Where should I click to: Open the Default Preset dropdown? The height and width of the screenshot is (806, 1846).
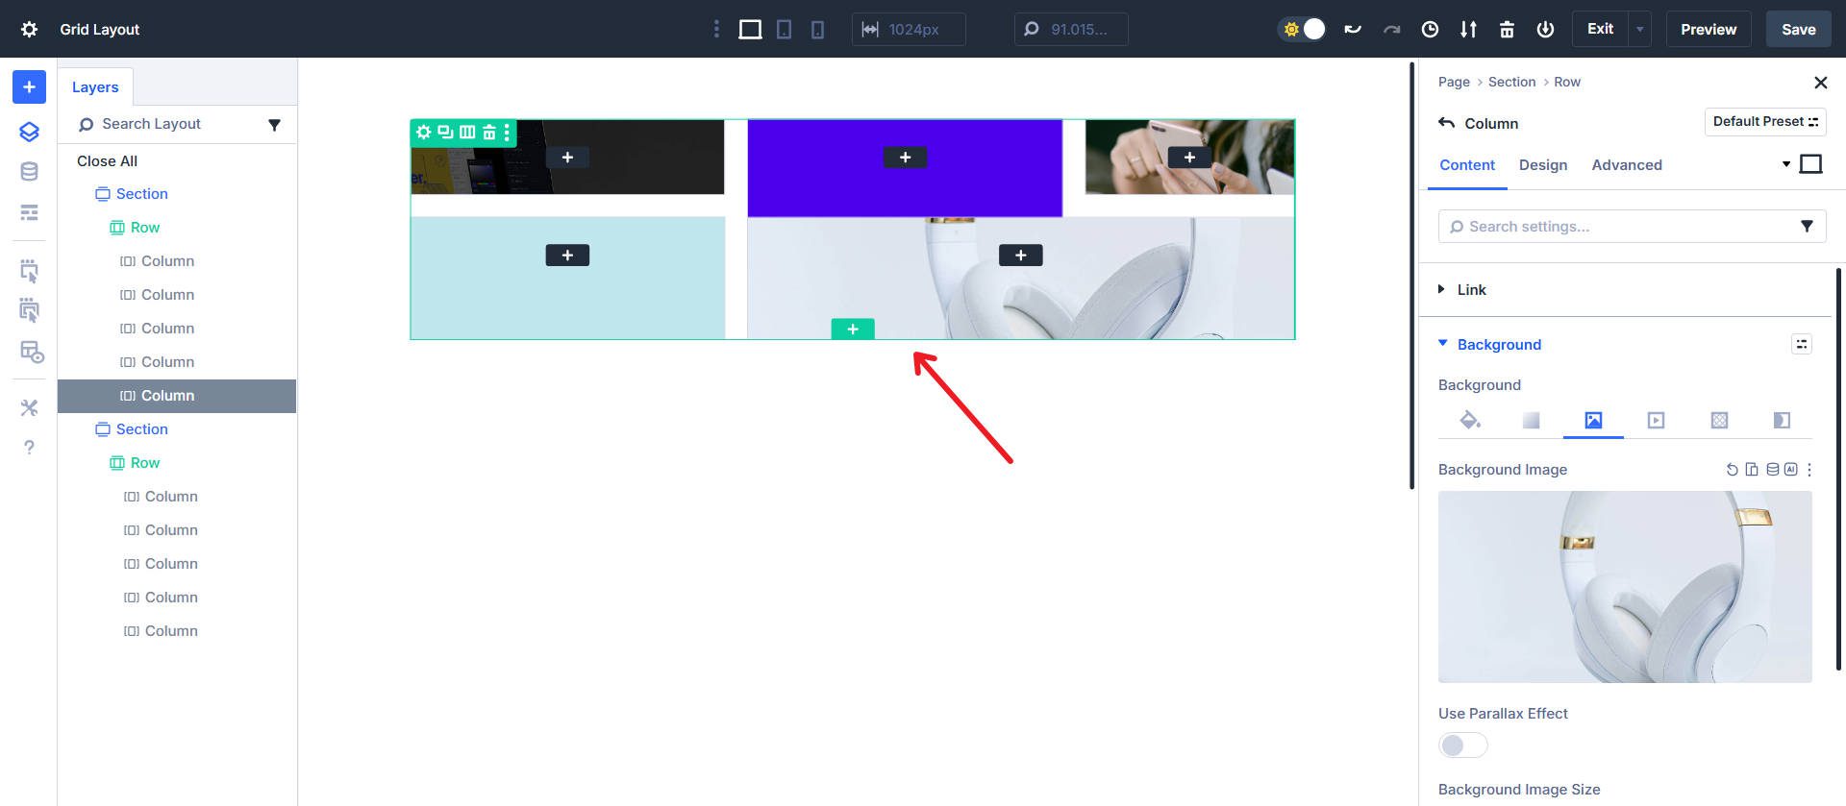[1764, 122]
